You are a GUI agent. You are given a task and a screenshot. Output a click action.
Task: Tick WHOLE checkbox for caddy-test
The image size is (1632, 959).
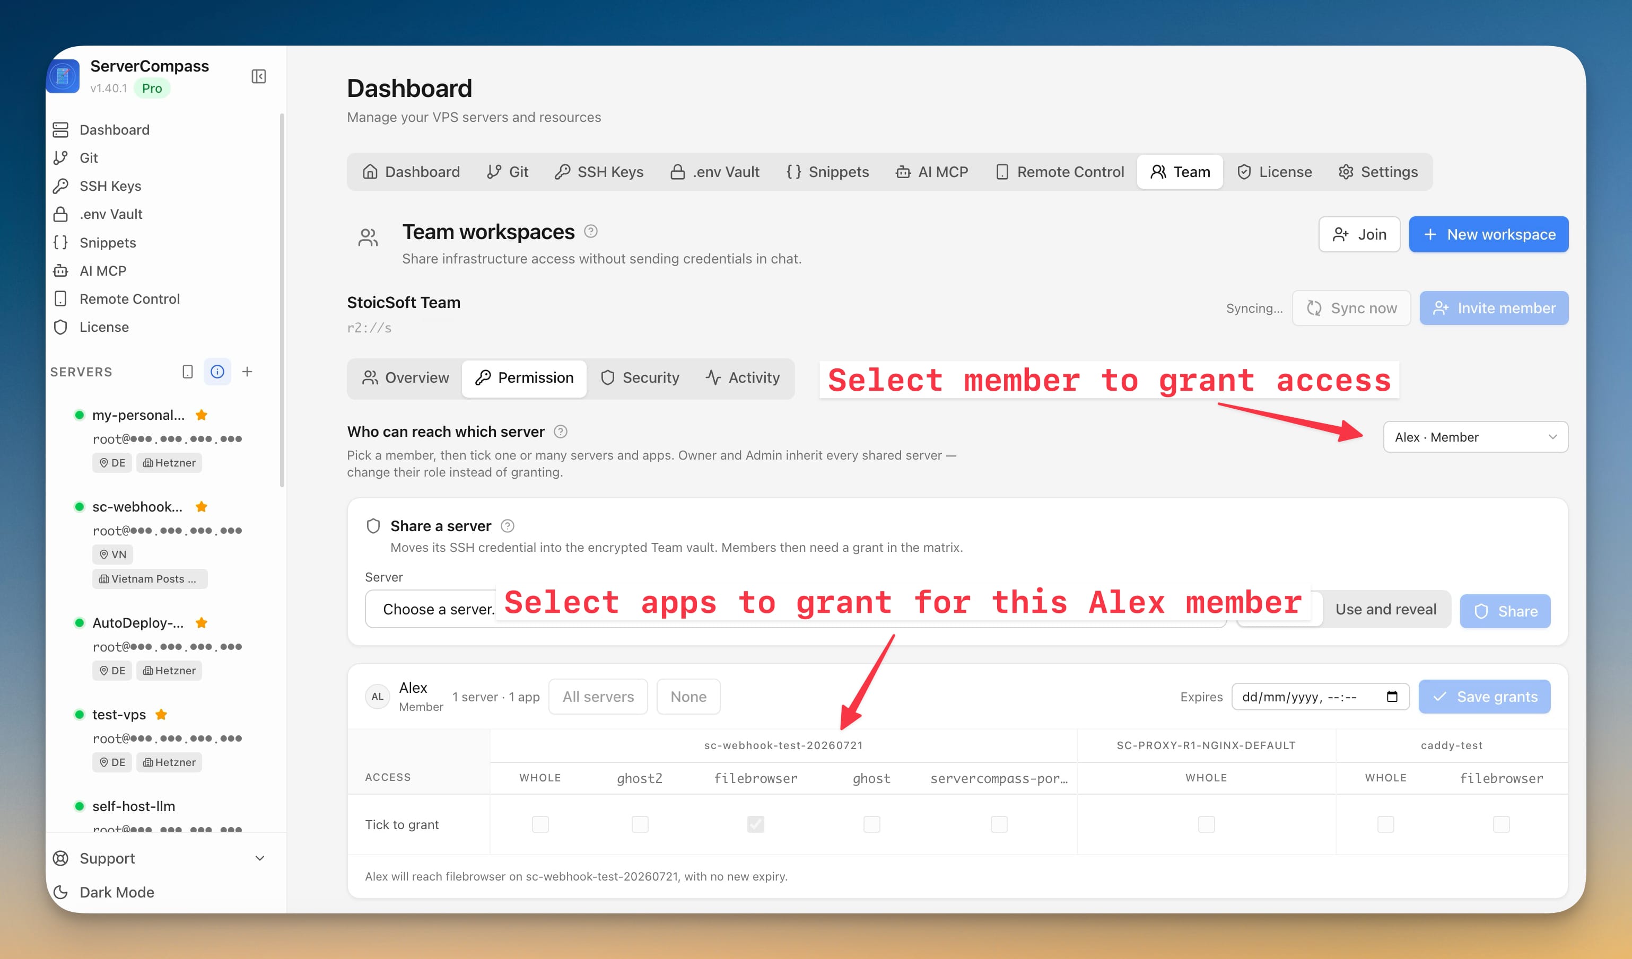(x=1386, y=824)
